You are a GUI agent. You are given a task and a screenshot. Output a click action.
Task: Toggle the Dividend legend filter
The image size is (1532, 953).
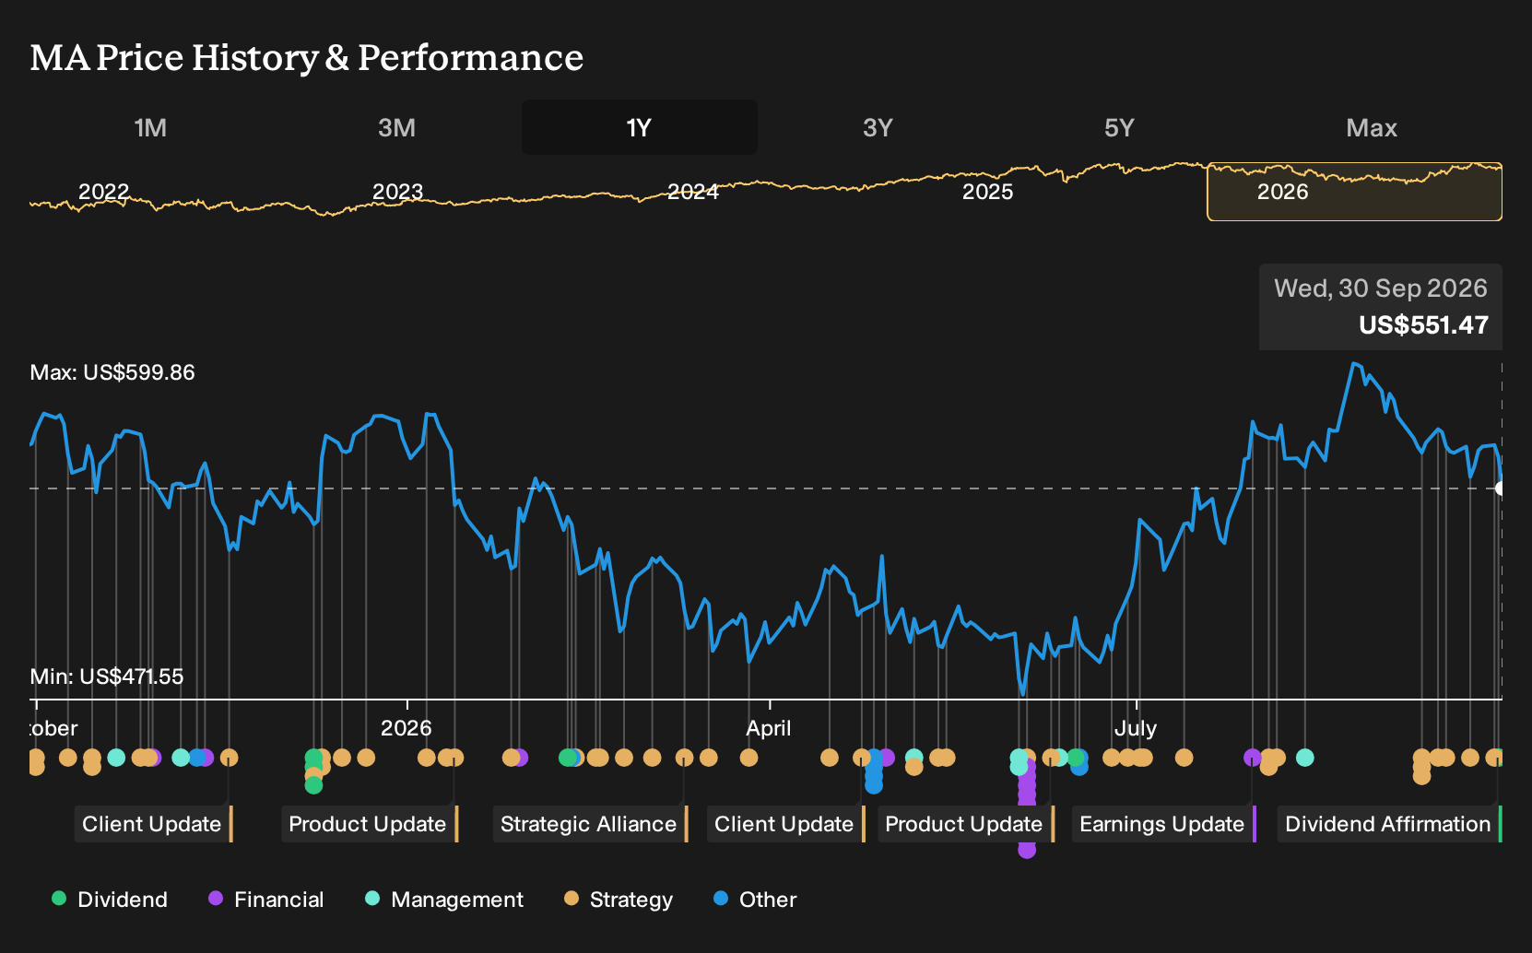110,900
